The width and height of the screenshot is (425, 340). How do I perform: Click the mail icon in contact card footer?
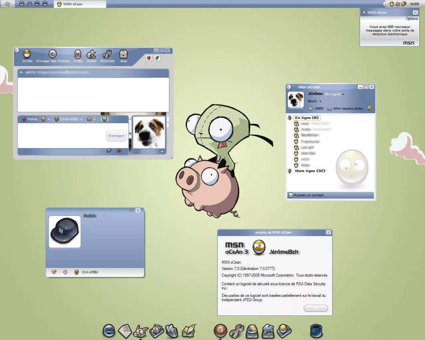(x=65, y=272)
